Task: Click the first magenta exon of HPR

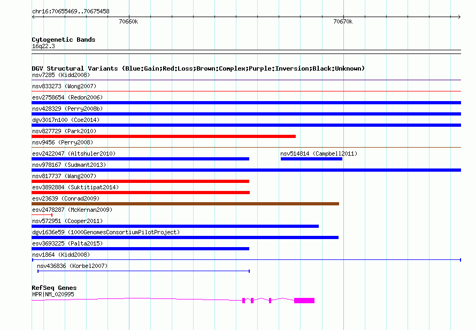Action: [x=243, y=301]
